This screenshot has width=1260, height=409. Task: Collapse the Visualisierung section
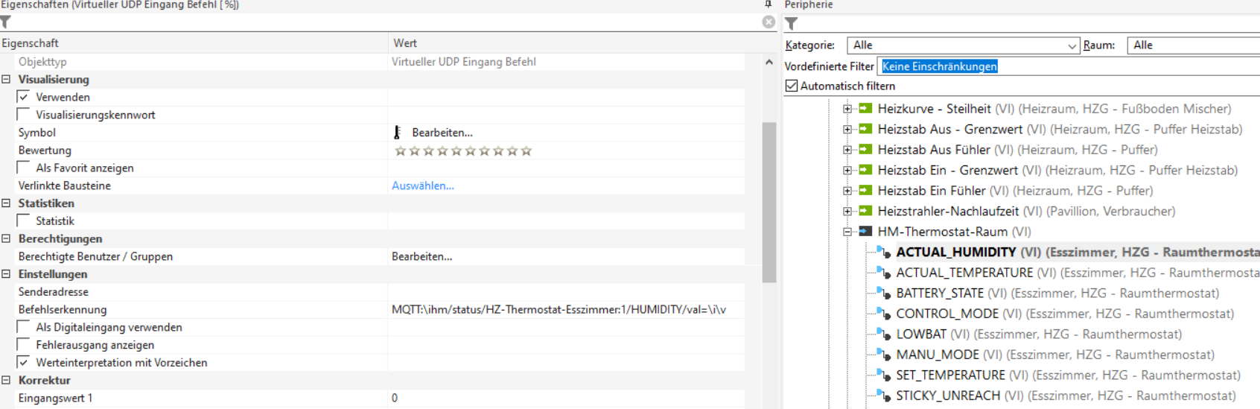click(6, 80)
